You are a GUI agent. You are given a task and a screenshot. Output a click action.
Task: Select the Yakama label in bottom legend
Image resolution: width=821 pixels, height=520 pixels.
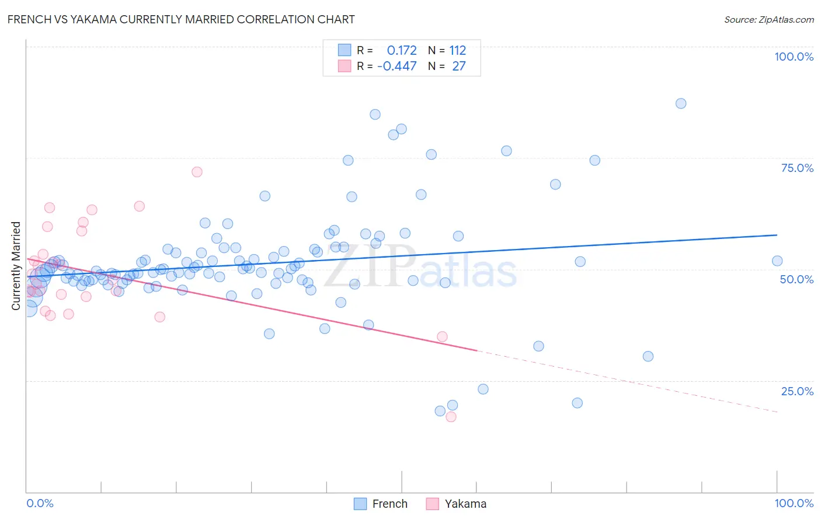click(x=465, y=504)
